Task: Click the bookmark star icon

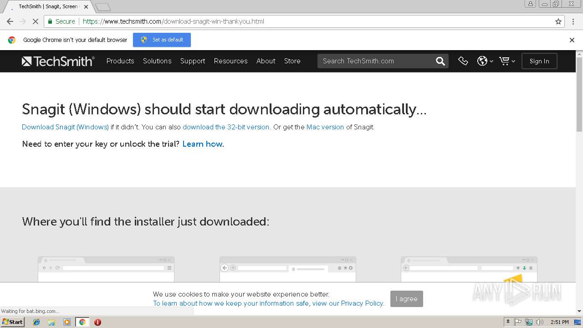Action: point(558,21)
